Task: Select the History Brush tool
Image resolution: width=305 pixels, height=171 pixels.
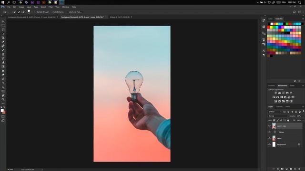Action: [x=3, y=58]
